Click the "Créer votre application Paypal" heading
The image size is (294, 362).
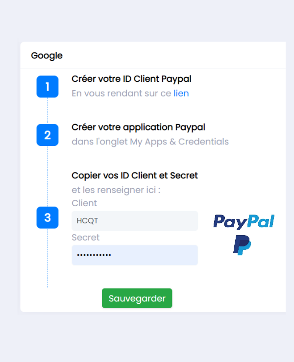(138, 127)
